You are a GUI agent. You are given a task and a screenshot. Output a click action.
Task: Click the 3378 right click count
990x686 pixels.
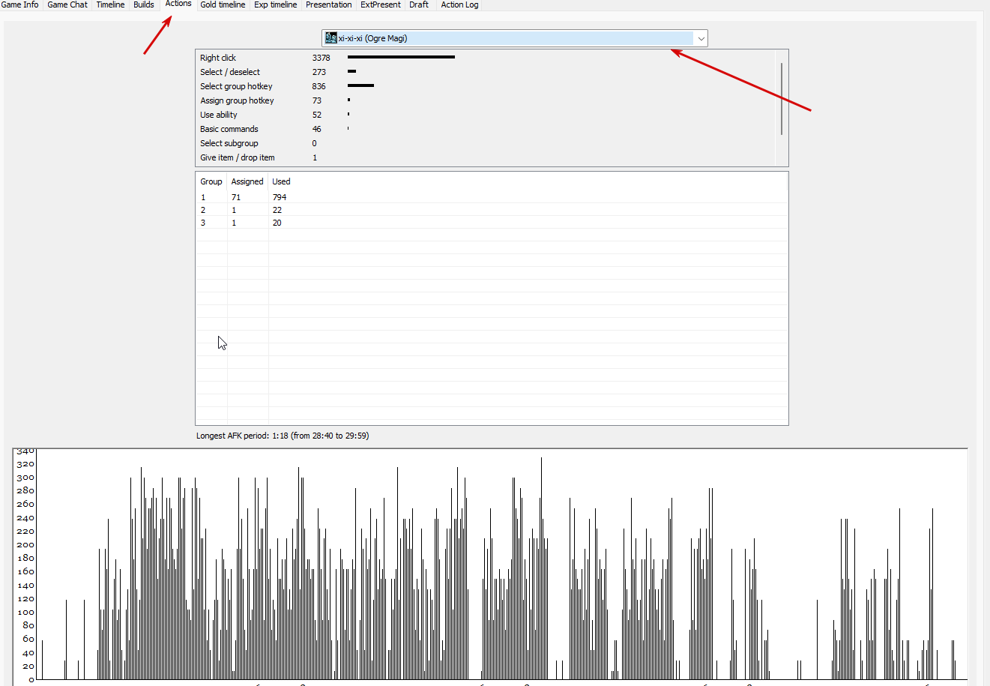coord(322,58)
